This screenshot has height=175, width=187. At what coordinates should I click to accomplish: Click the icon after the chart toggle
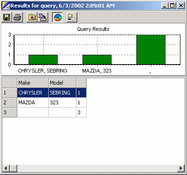point(72,17)
